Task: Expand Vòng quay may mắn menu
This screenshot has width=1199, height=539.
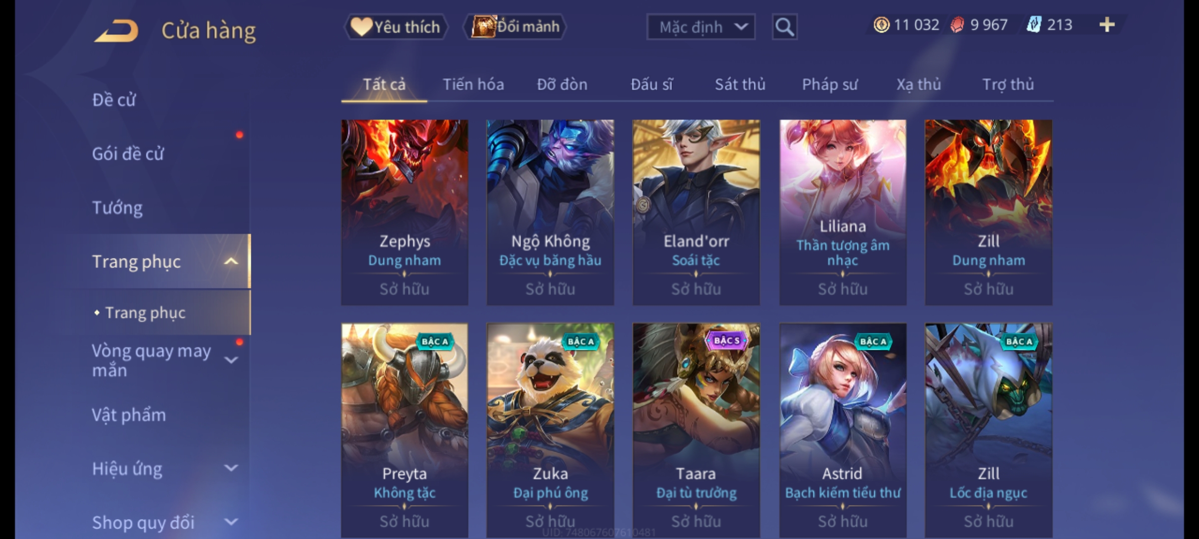Action: pyautogui.click(x=231, y=360)
